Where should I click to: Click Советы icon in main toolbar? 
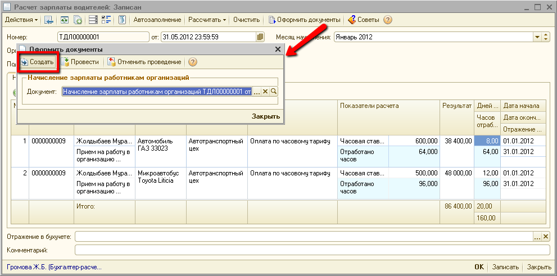364,20
